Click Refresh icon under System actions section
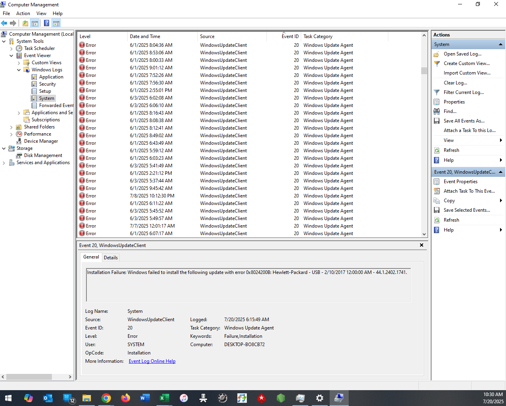The width and height of the screenshot is (506, 406). click(437, 150)
